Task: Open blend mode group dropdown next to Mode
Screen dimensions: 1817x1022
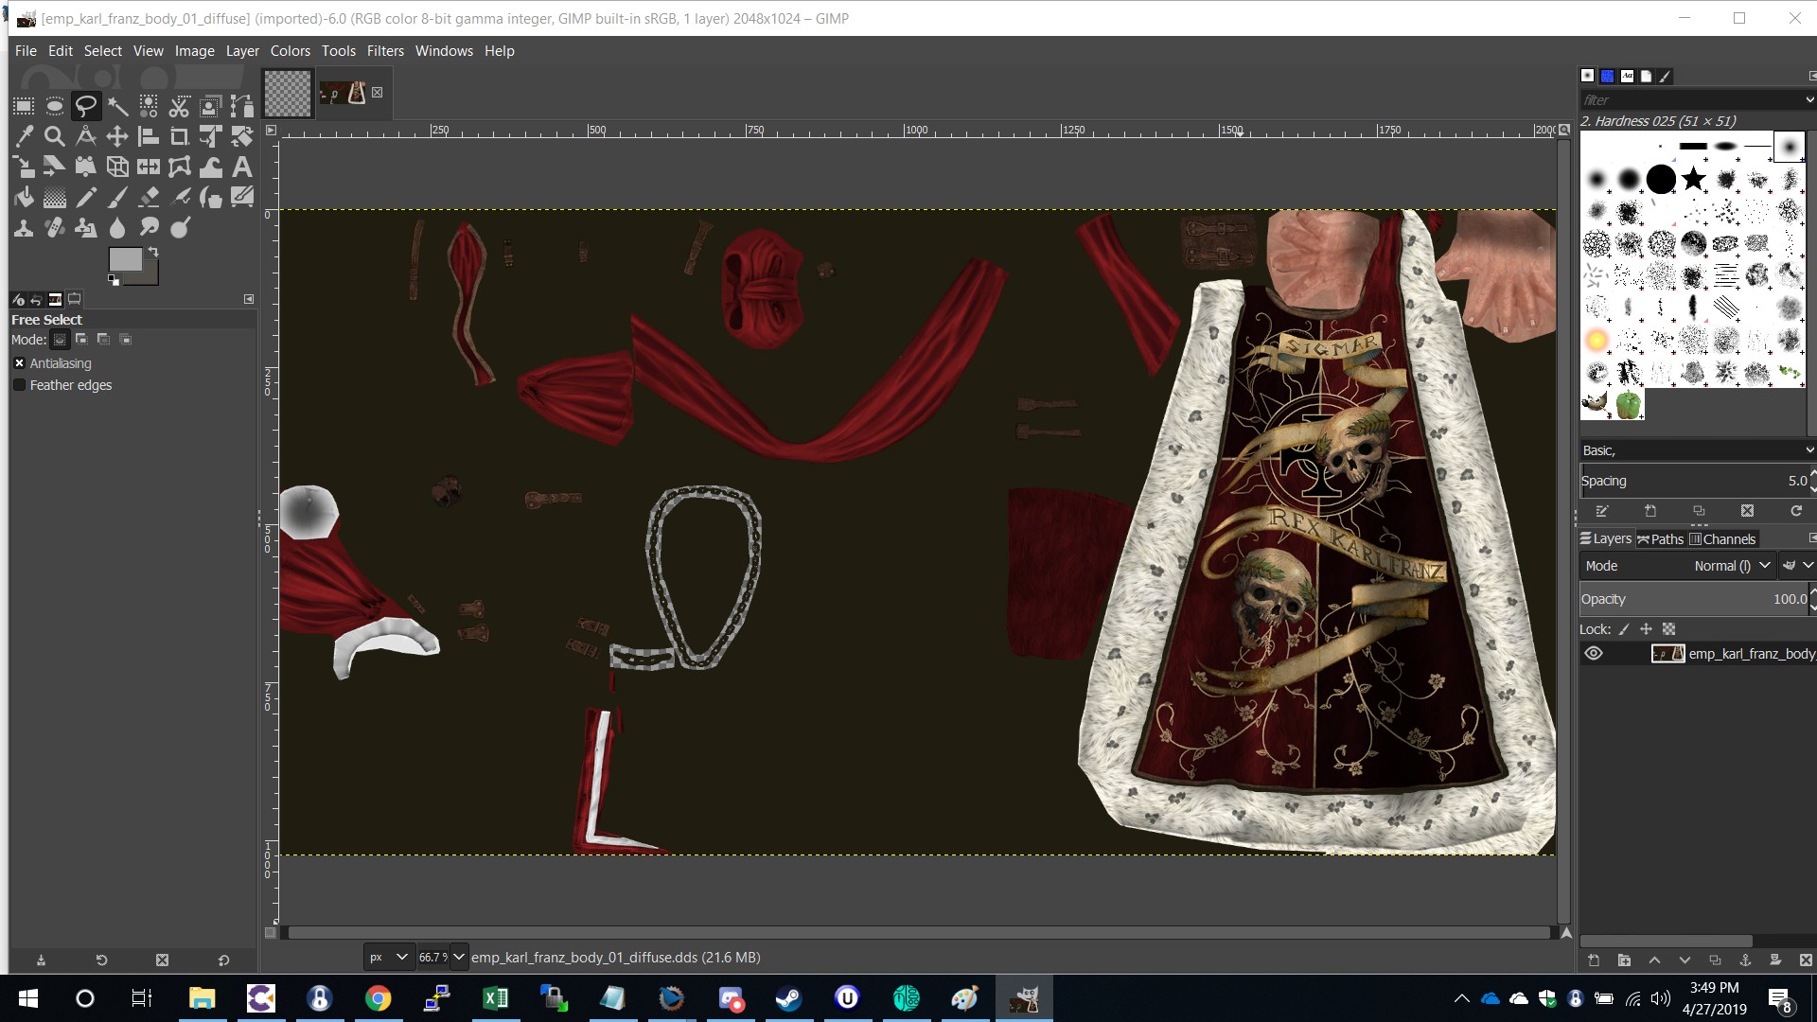Action: click(1797, 566)
